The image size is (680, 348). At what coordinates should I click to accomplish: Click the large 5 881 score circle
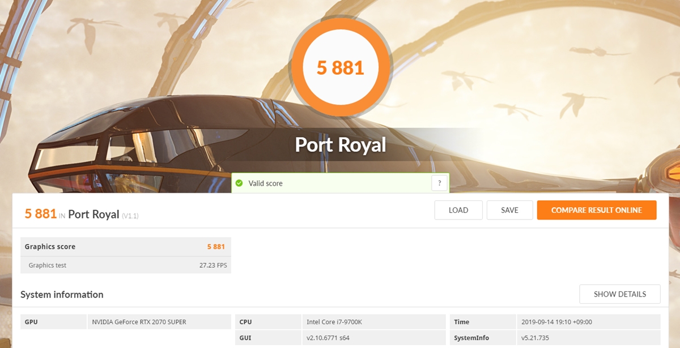(340, 67)
